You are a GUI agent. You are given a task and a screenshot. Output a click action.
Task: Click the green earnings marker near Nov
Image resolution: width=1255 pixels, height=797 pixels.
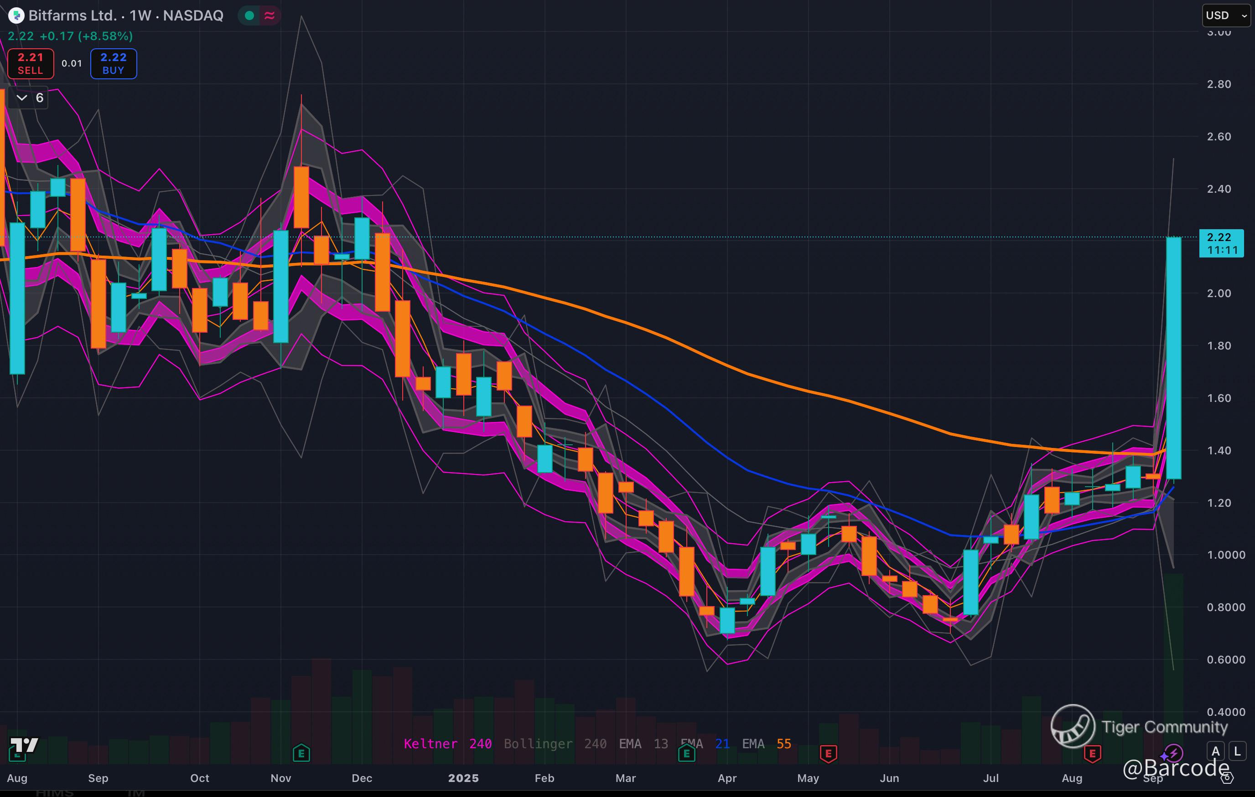pyautogui.click(x=301, y=753)
